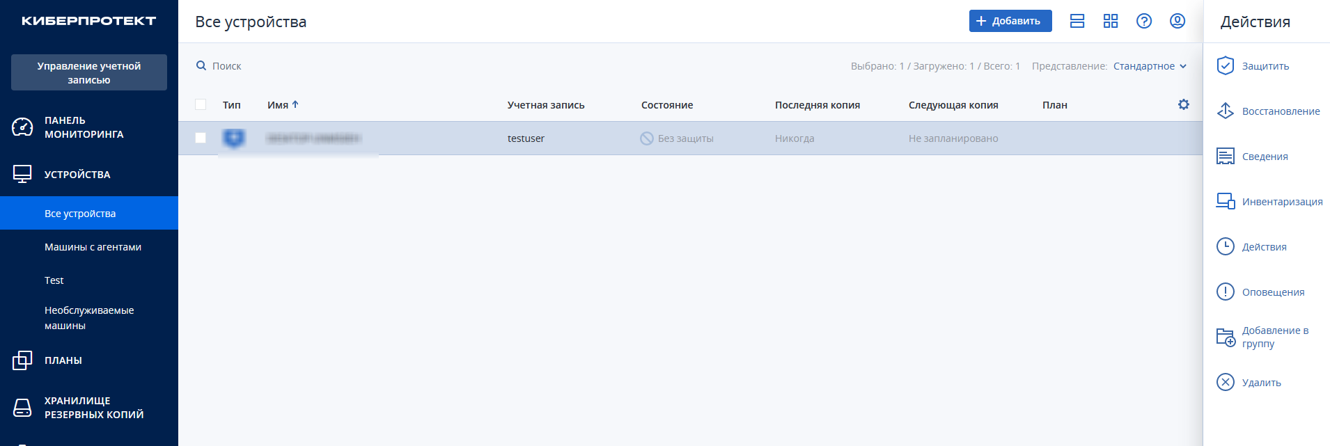Switch to grid view layout icon
Image resolution: width=1330 pixels, height=446 pixels.
[x=1111, y=21]
